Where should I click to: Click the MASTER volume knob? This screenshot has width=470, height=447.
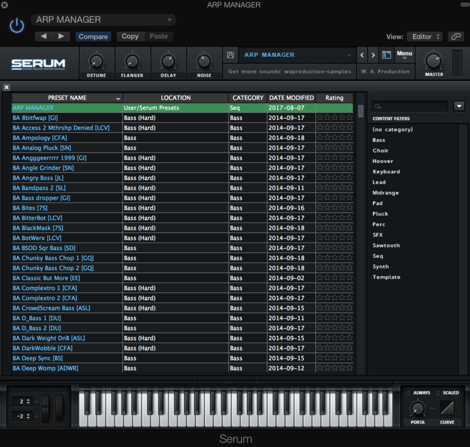pos(434,60)
